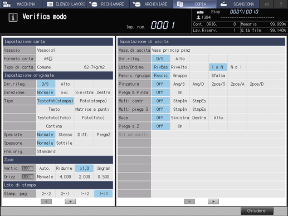Select 2pos/A stapling option
The width and height of the screenshot is (288, 216).
237,84
